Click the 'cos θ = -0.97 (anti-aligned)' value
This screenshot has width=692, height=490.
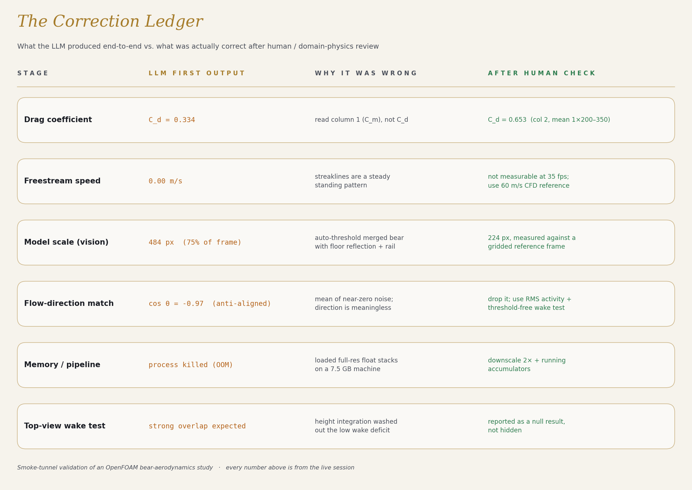pos(210,304)
